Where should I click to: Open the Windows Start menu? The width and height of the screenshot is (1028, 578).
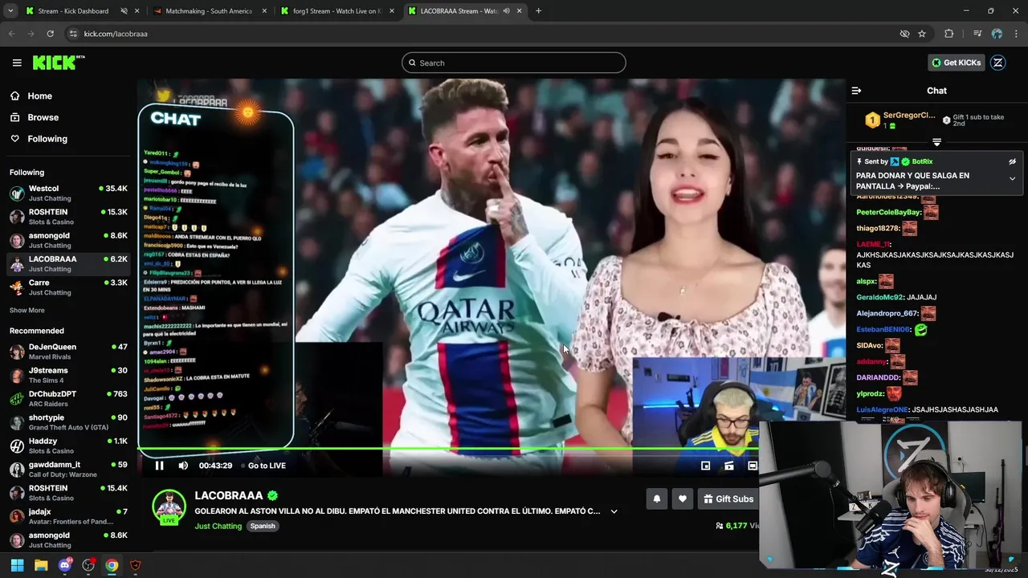[17, 565]
